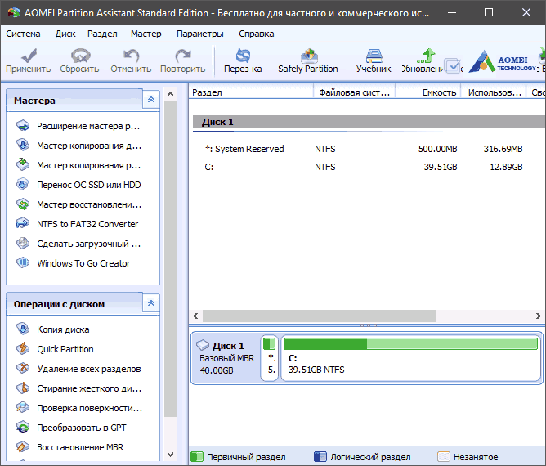Open the Диск menu
This screenshot has width=546, height=466.
(65, 34)
